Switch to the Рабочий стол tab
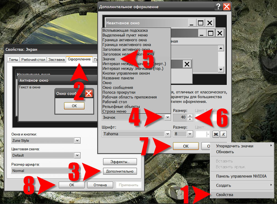The height and width of the screenshot is (204, 277). click(x=33, y=60)
